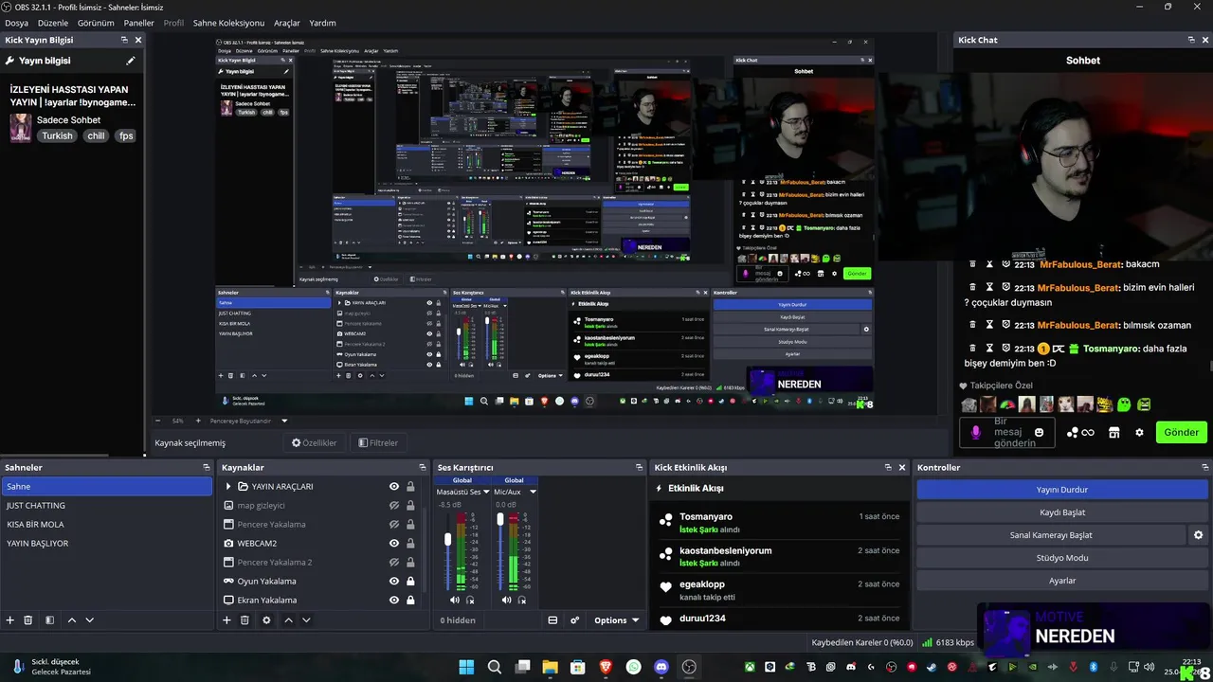Open scene filters icon in Sahneler toolbar

pos(48,620)
